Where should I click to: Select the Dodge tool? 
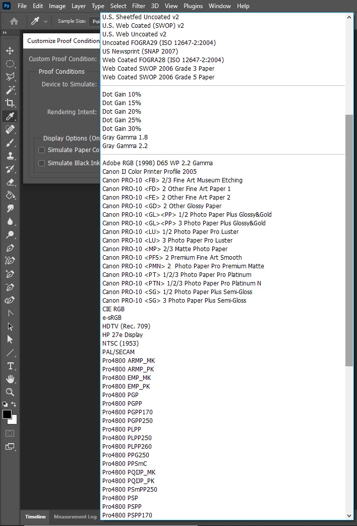[x=10, y=234]
